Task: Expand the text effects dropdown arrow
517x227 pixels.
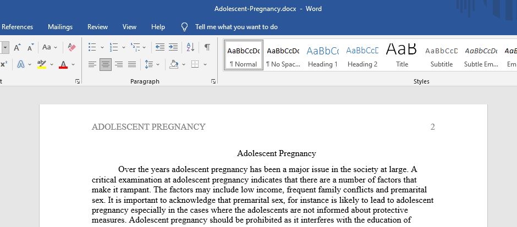Action: pos(29,64)
